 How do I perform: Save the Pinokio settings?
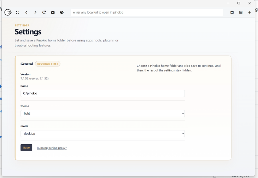26,147
